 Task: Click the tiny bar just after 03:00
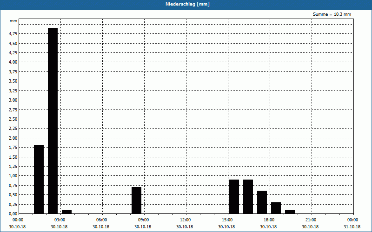click(66, 212)
